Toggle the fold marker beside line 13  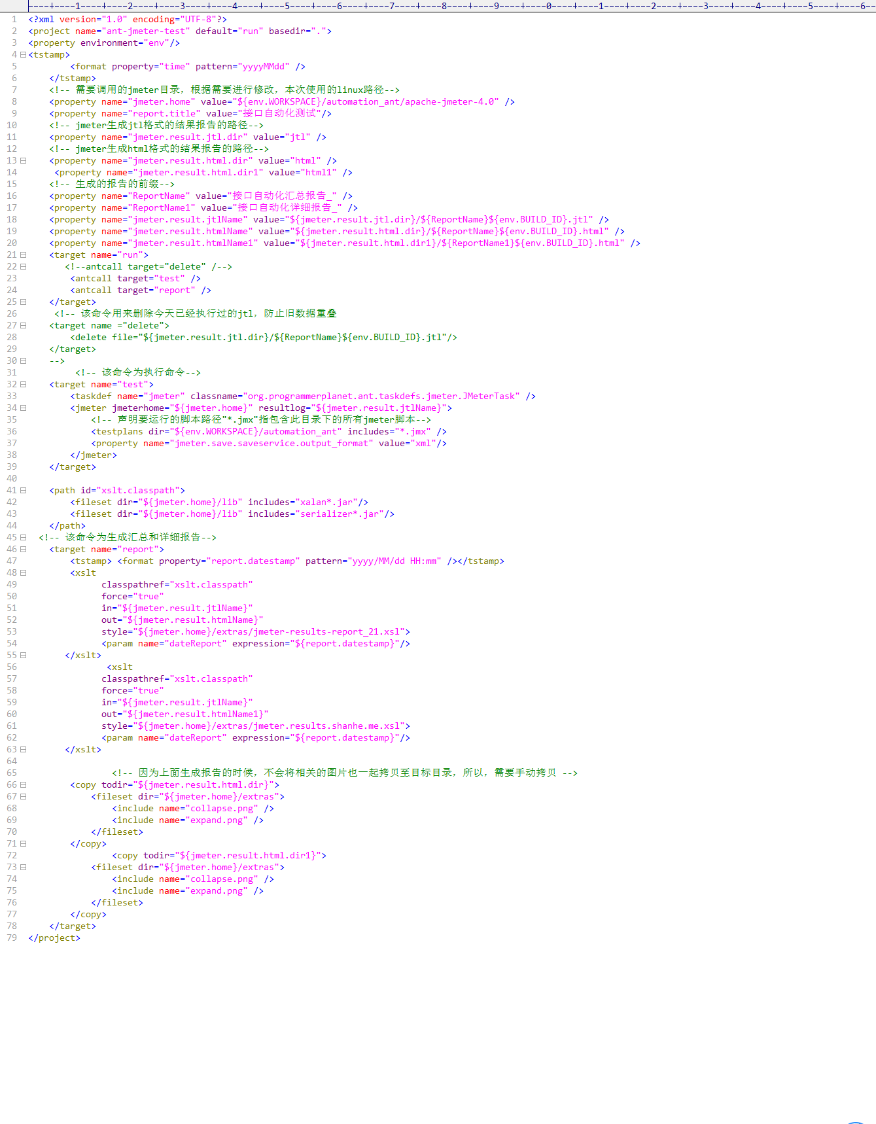click(x=23, y=161)
